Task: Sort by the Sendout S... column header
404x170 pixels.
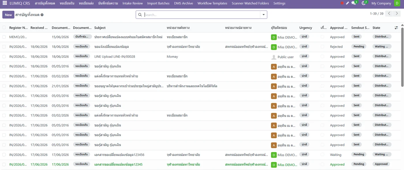Action: (x=360, y=28)
